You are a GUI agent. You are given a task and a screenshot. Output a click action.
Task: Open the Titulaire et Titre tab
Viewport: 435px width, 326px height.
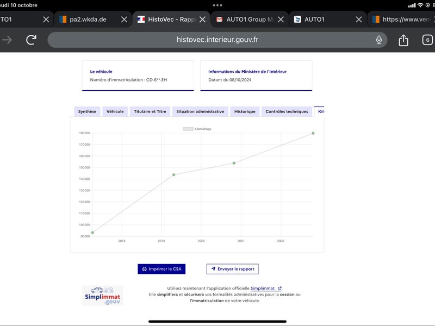[150, 111]
